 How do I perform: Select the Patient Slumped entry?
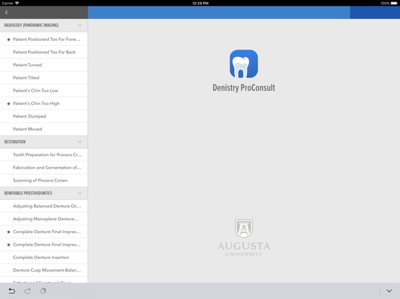pos(44,116)
